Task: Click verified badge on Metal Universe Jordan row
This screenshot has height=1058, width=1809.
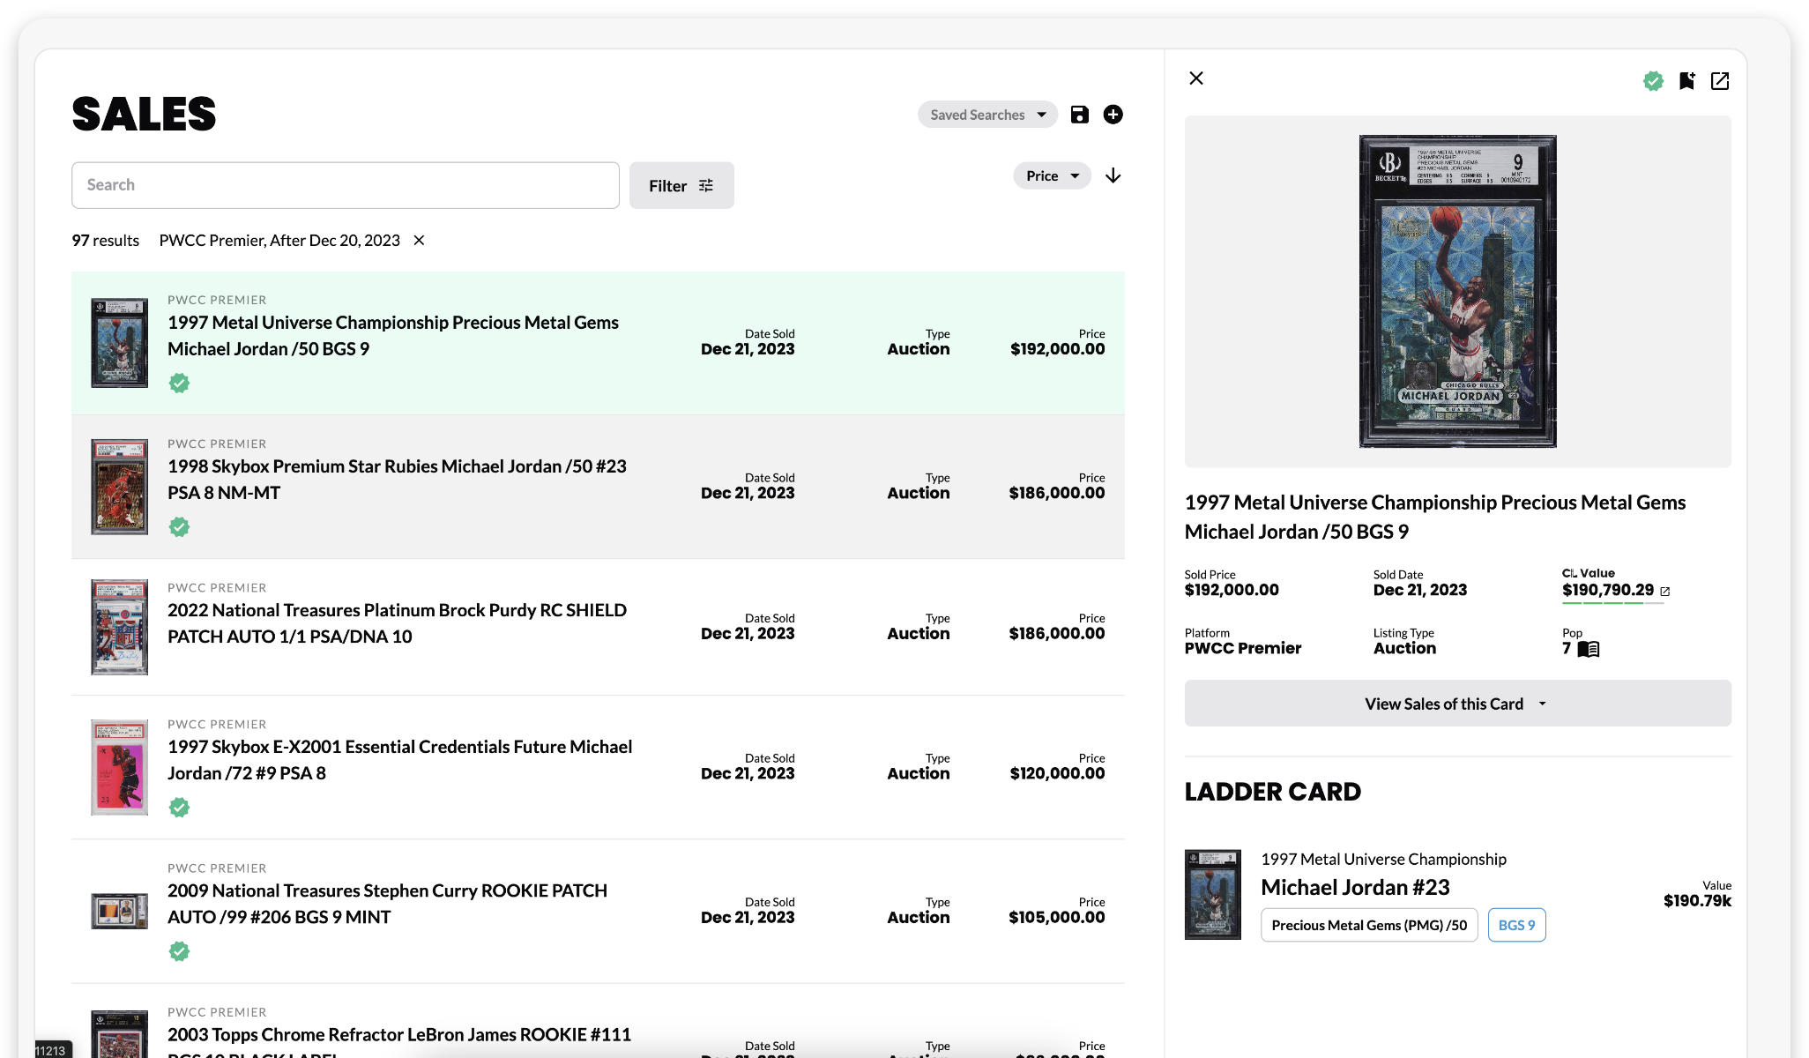Action: coord(179,383)
